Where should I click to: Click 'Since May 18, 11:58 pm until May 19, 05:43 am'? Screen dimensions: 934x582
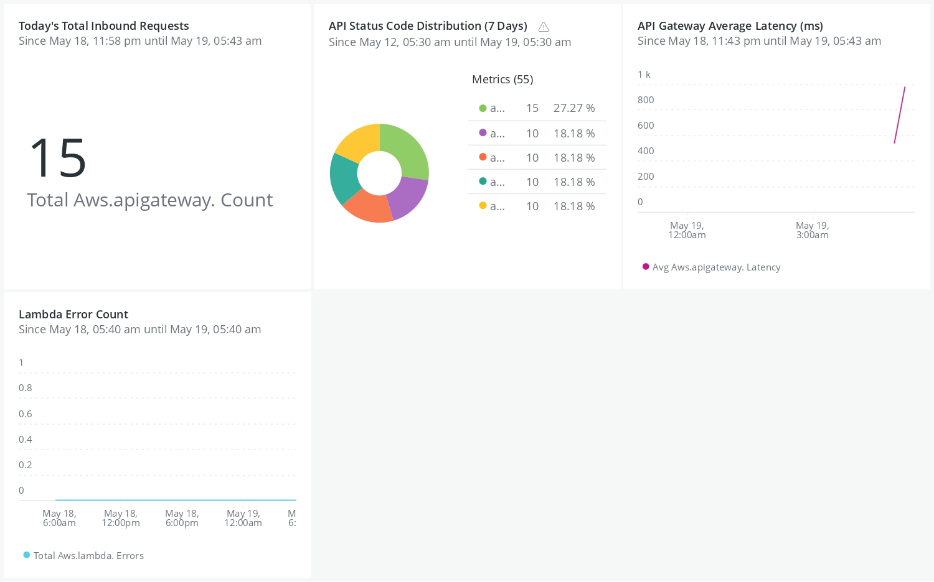coord(140,41)
